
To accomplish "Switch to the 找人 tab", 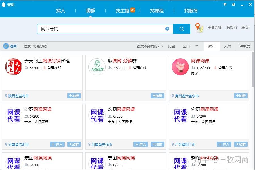I will (60, 11).
